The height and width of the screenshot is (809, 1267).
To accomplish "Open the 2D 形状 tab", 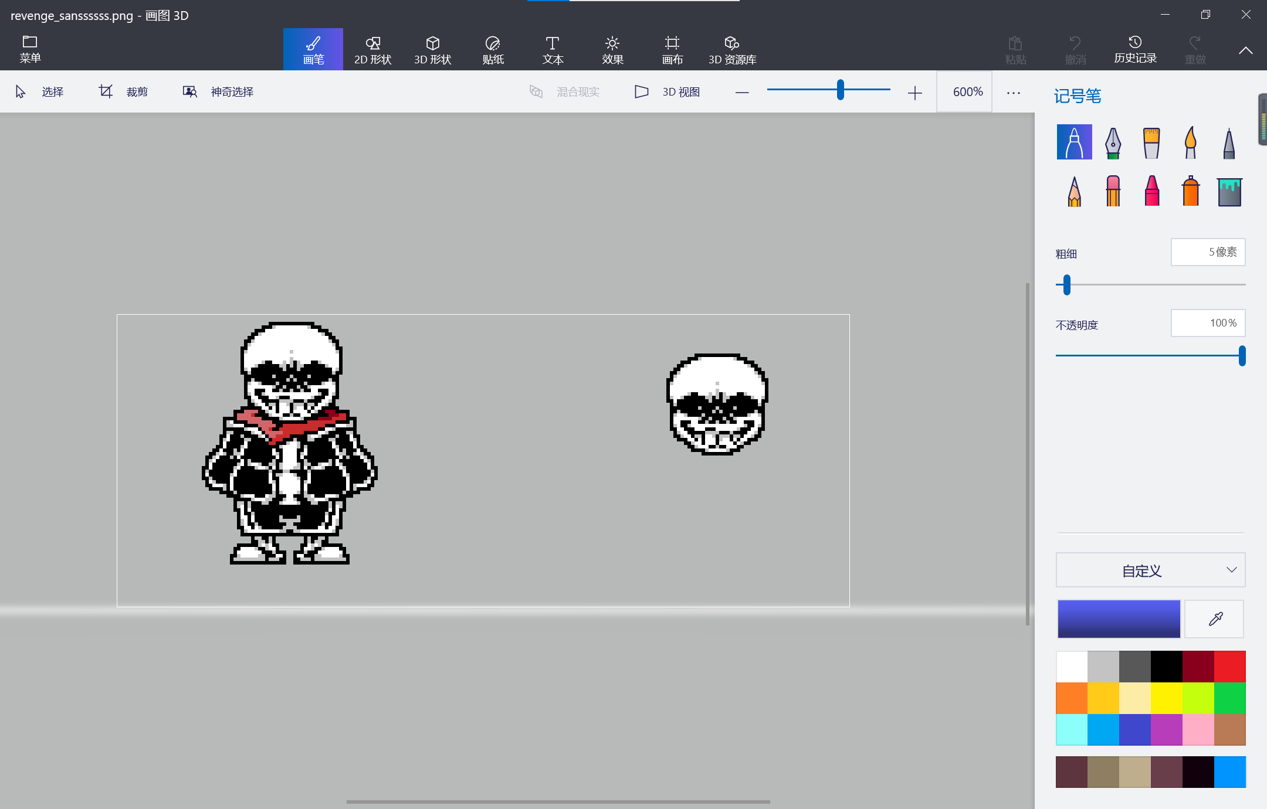I will pyautogui.click(x=373, y=50).
